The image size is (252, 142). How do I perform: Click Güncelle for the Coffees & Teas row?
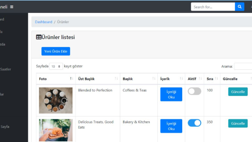pyautogui.click(x=238, y=92)
